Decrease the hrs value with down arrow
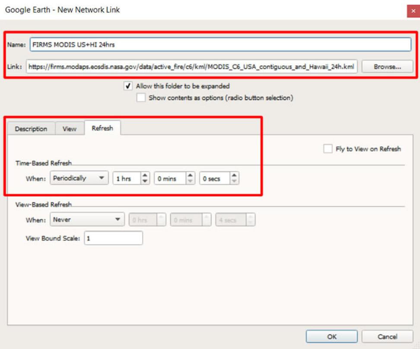The height and width of the screenshot is (349, 420). [145, 181]
